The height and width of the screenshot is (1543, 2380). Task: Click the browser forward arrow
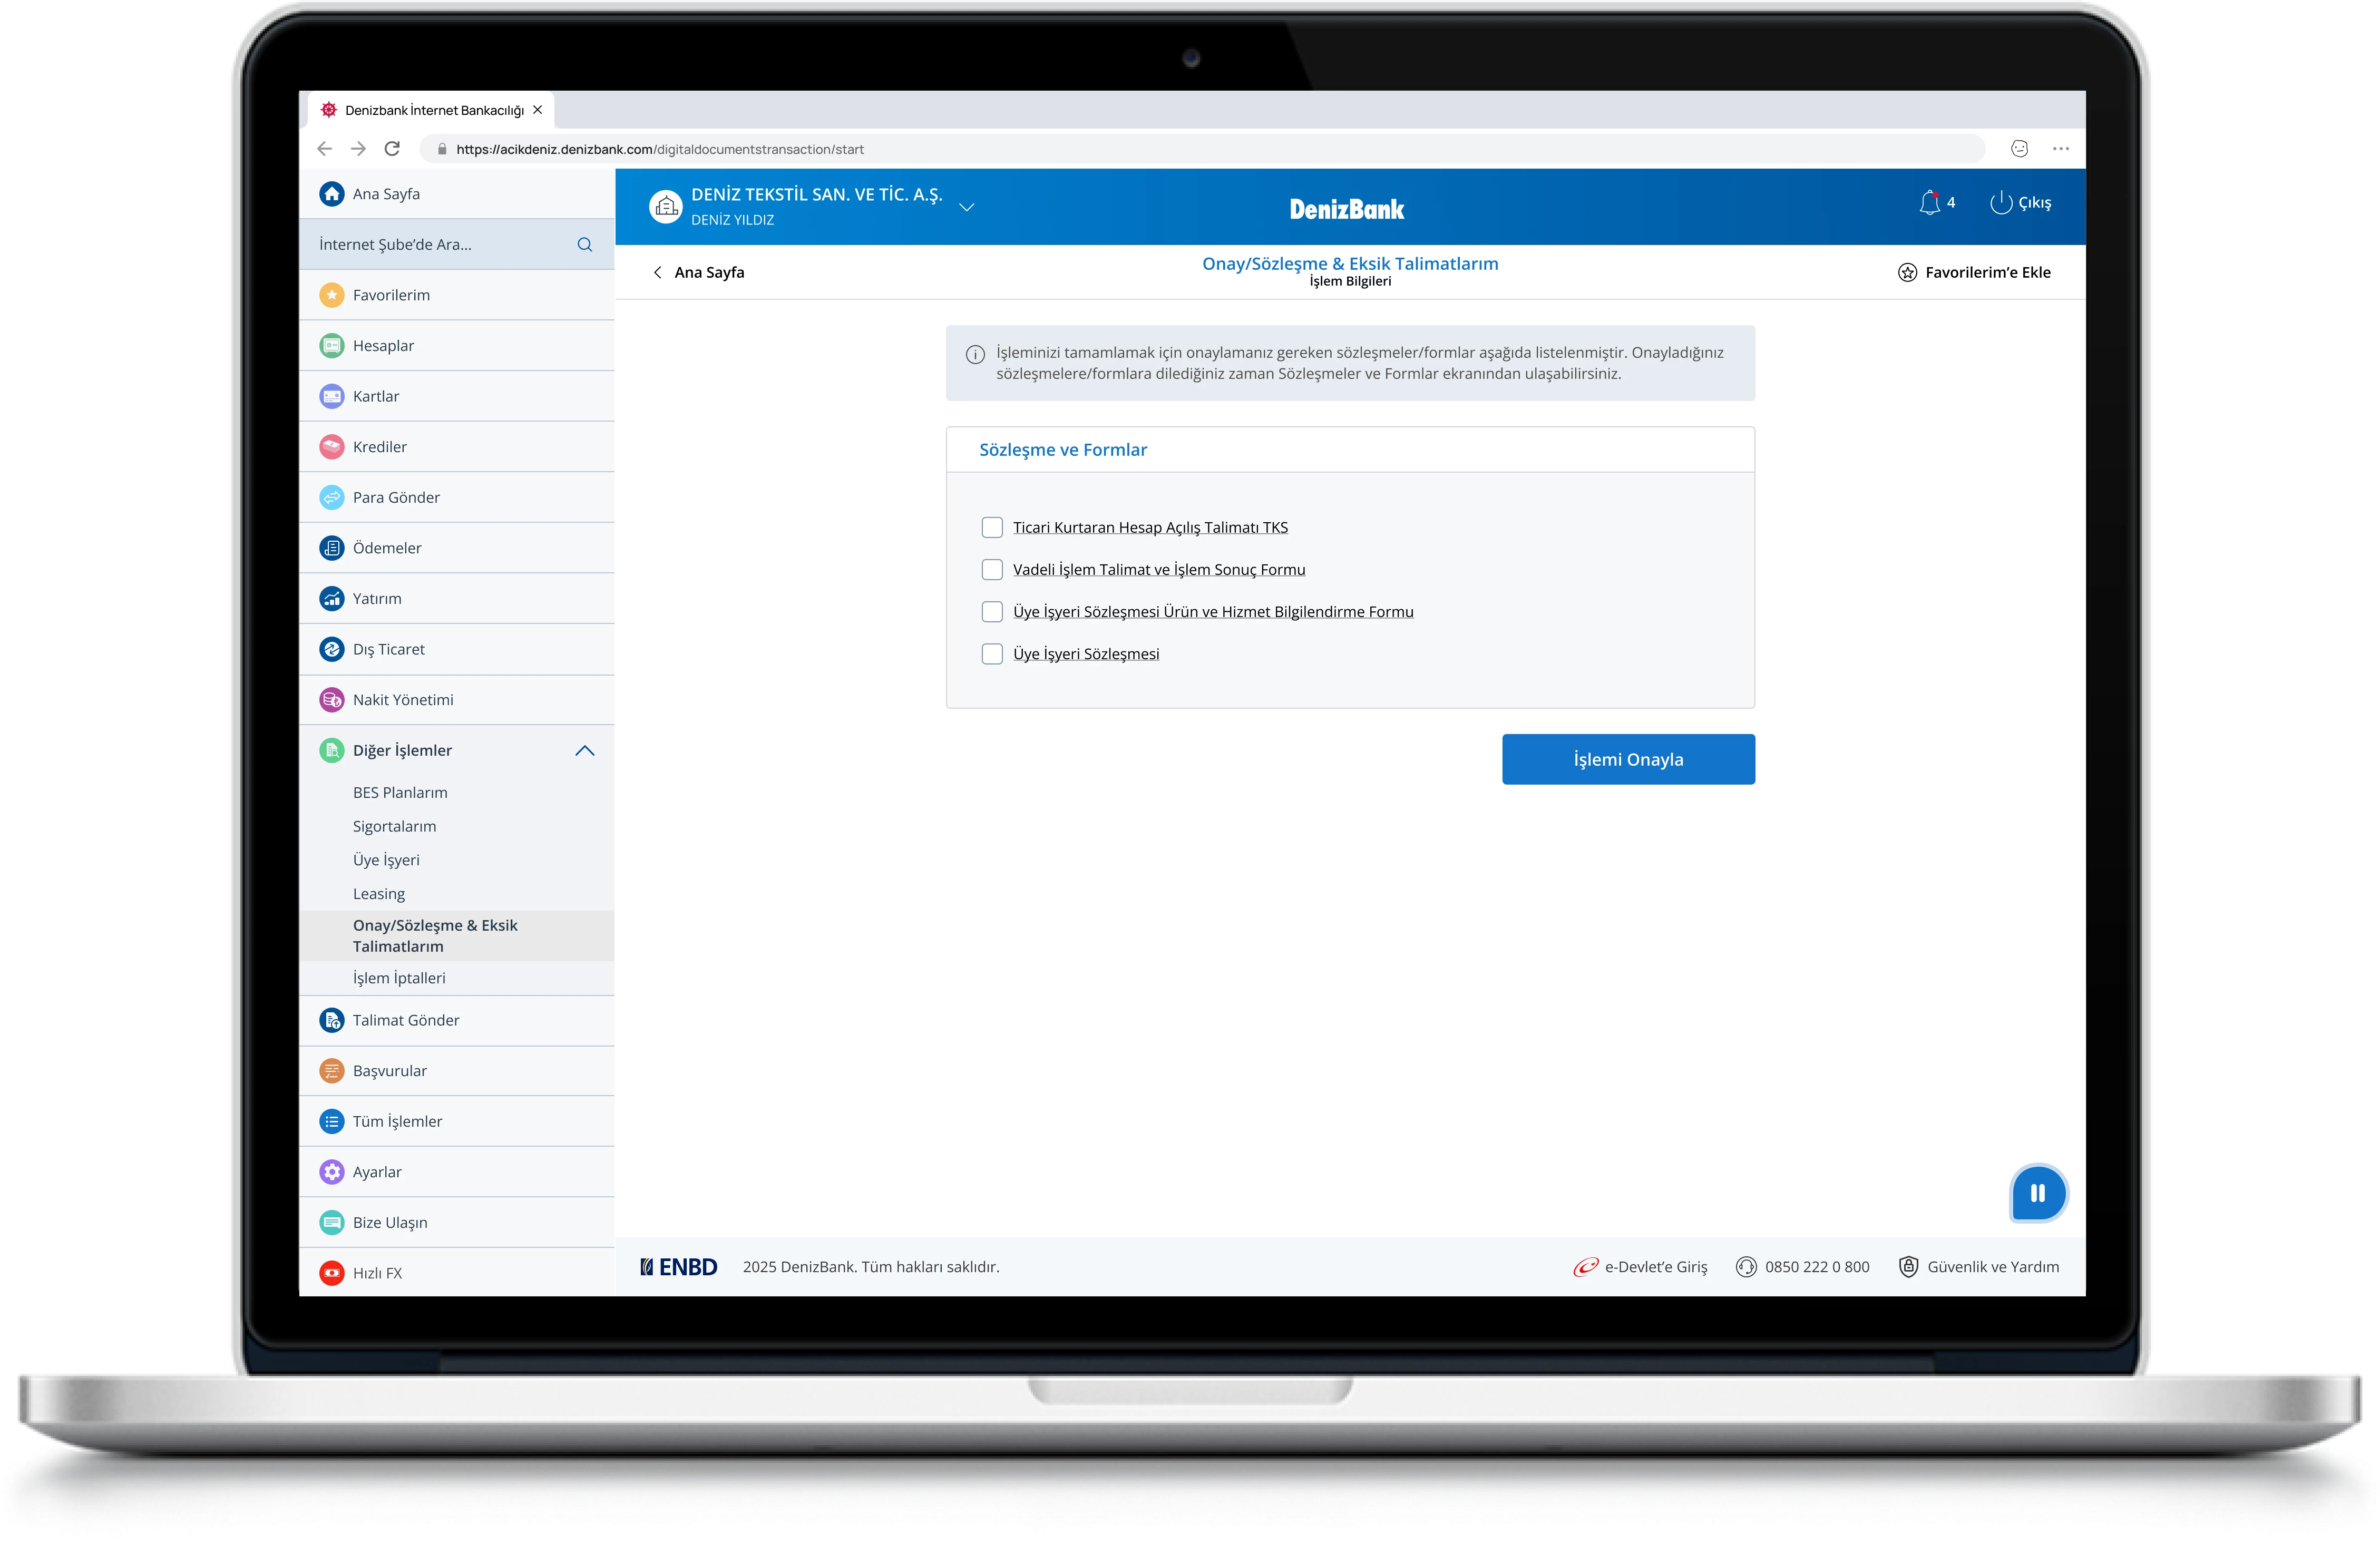[358, 149]
